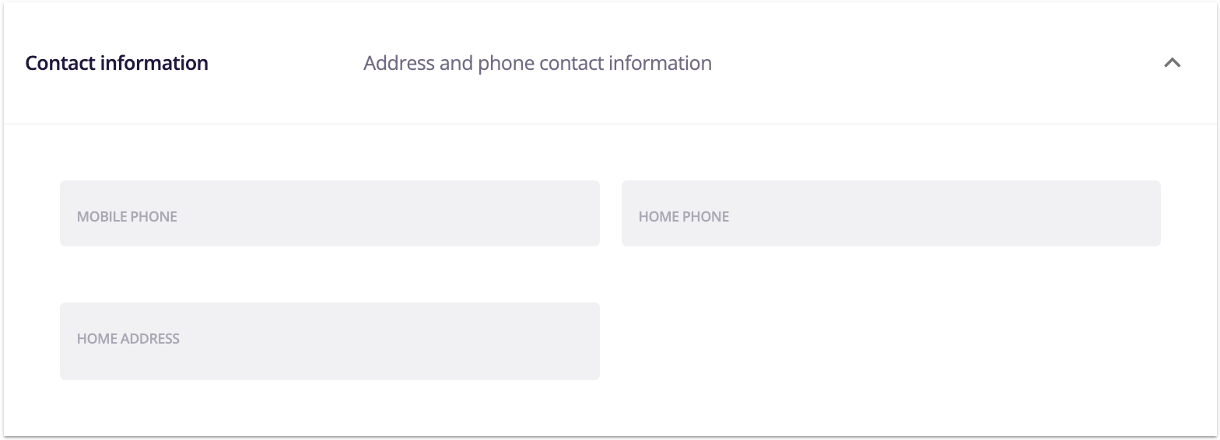Click the word "Address" in the subtitle
This screenshot has width=1220, height=440.
pos(398,63)
